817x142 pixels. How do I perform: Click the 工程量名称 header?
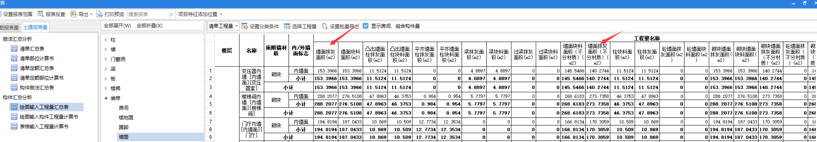647,38
